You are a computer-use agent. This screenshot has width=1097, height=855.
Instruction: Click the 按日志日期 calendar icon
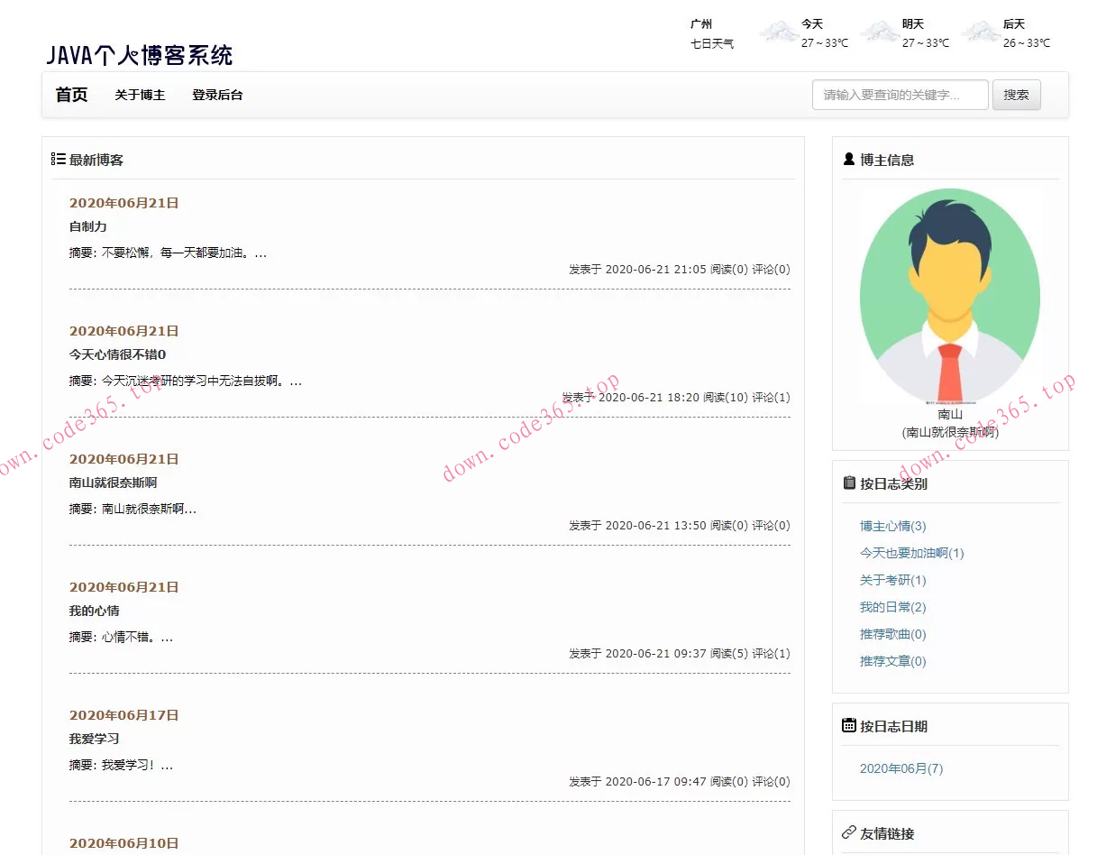[848, 725]
